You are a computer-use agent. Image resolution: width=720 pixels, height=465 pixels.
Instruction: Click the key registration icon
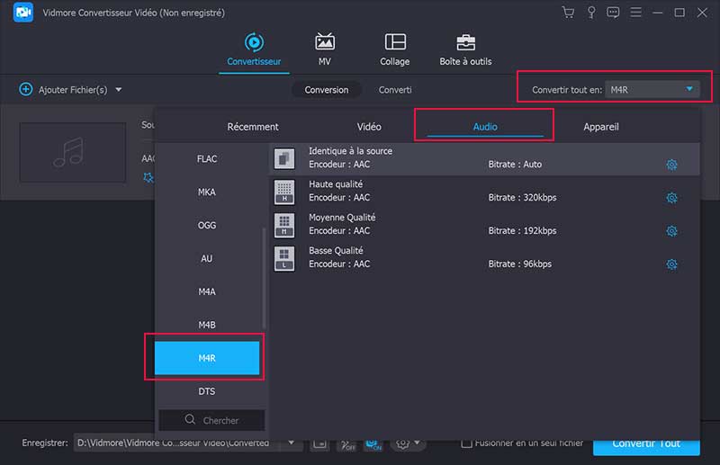591,13
